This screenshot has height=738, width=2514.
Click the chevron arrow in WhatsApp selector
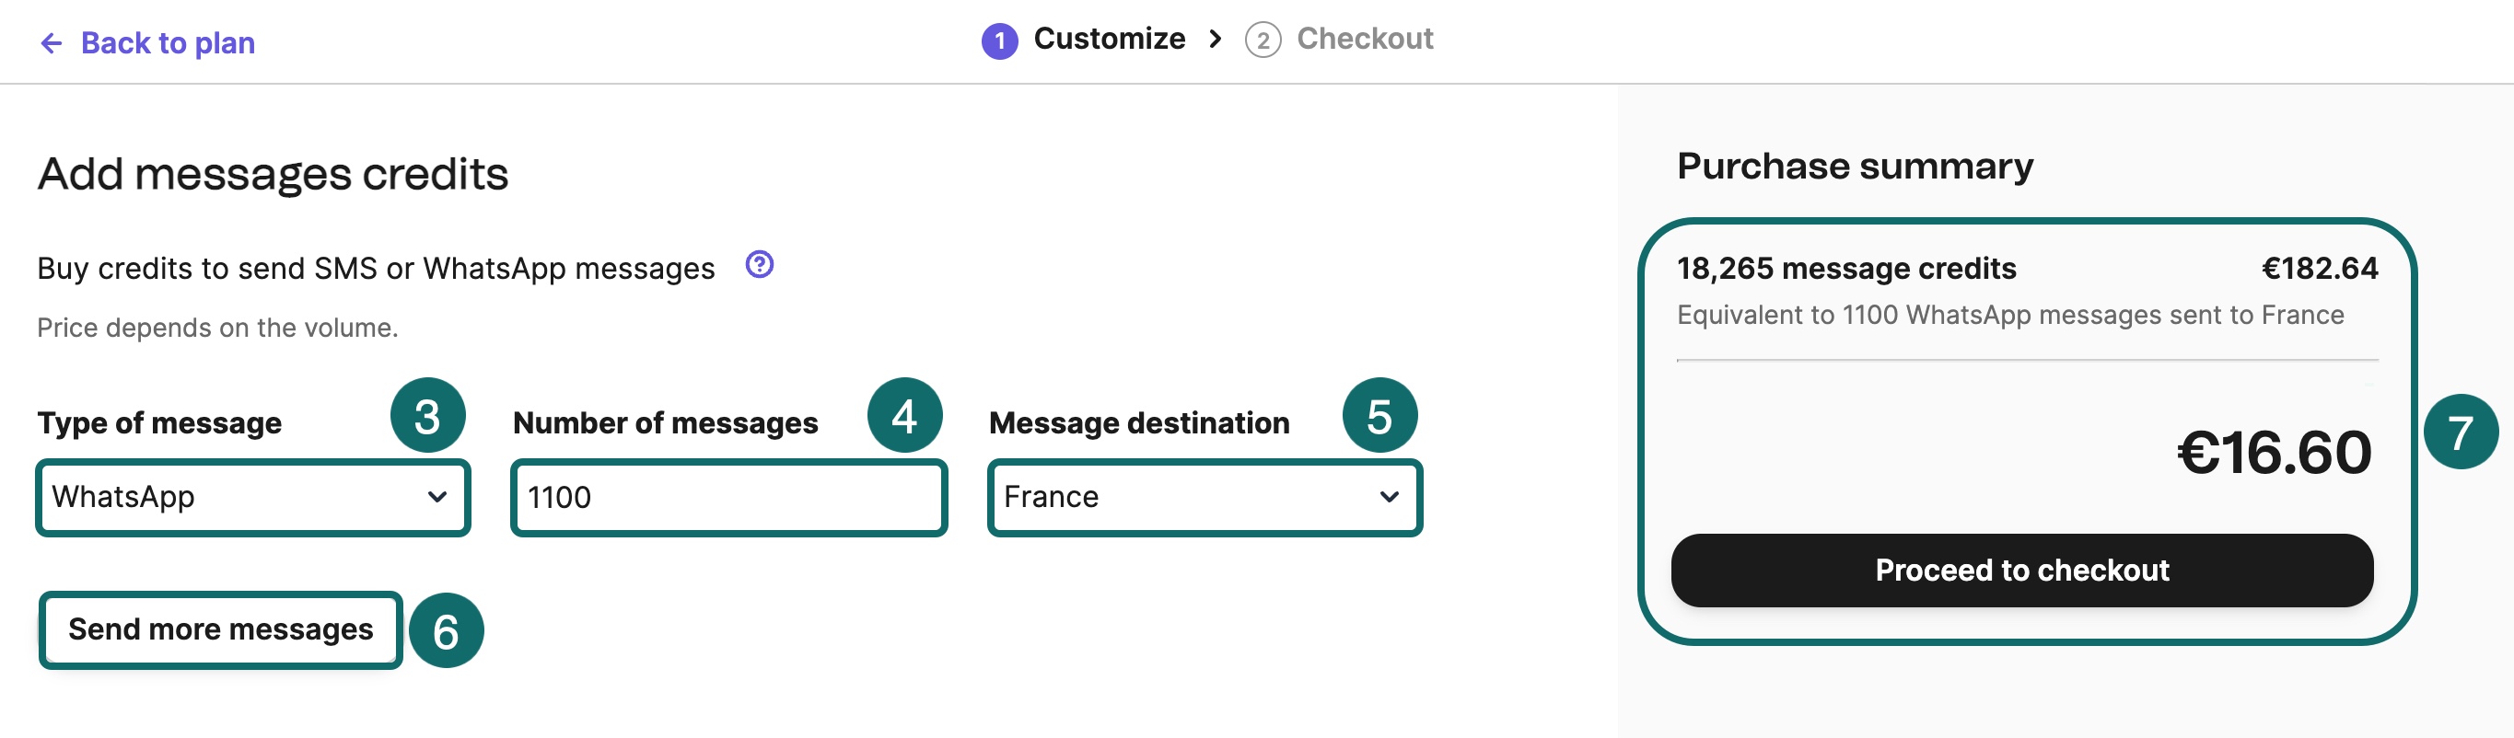(x=436, y=497)
